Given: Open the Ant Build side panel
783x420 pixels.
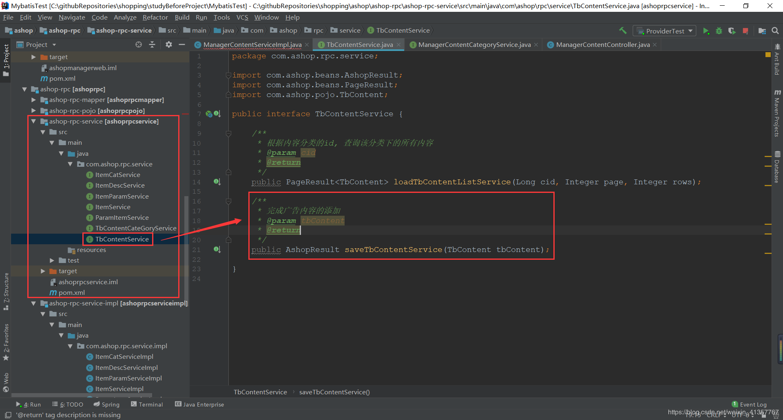Looking at the screenshot, I should point(777,60).
